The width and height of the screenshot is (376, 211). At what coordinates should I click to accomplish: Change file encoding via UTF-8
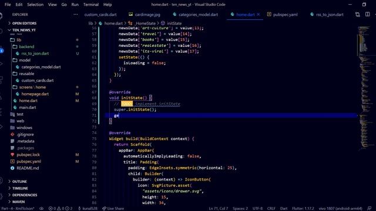257,209
